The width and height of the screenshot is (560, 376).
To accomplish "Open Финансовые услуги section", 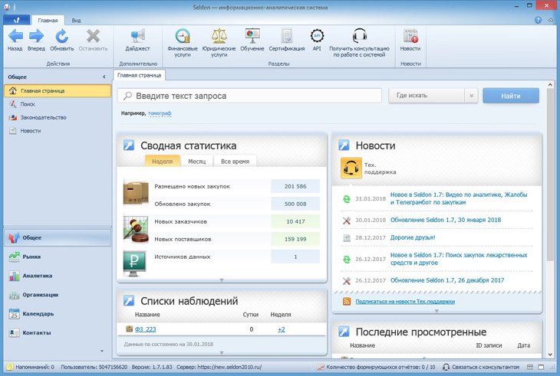I will (183, 36).
